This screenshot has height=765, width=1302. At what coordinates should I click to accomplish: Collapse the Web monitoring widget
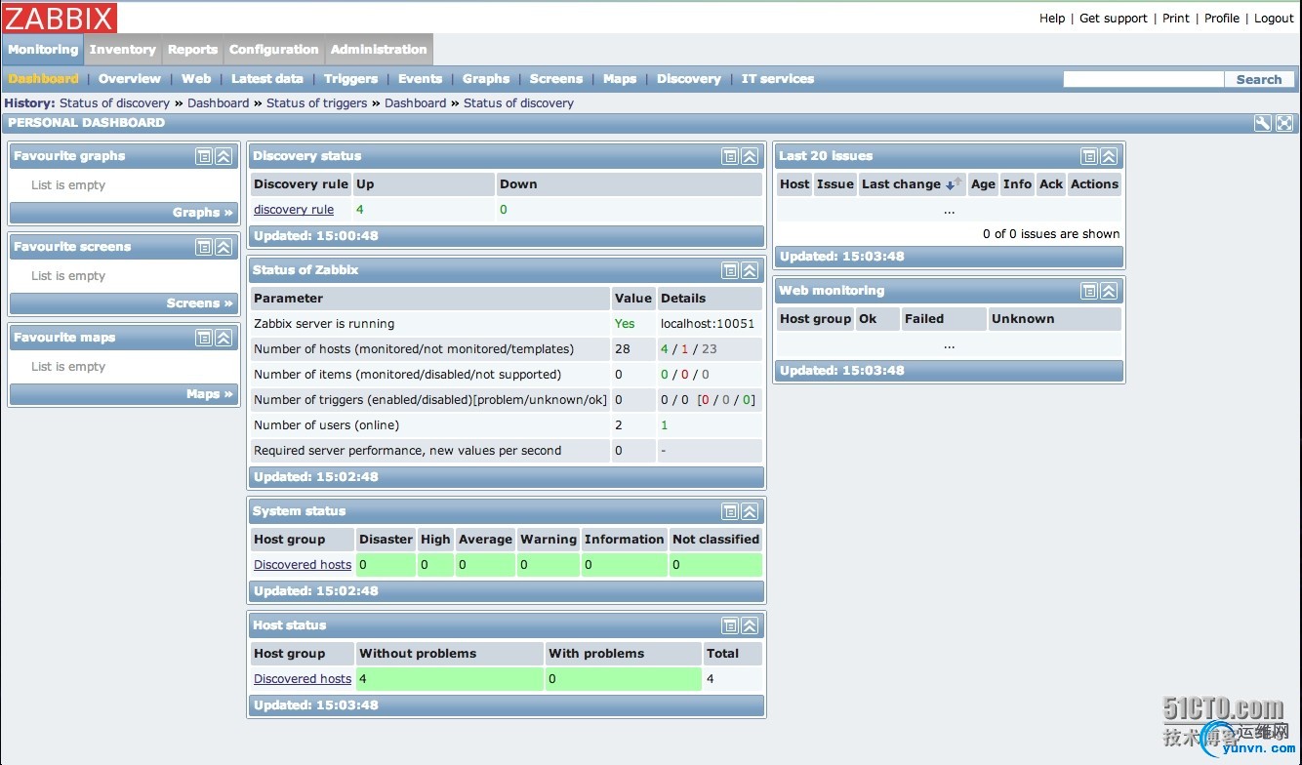[x=1109, y=291]
